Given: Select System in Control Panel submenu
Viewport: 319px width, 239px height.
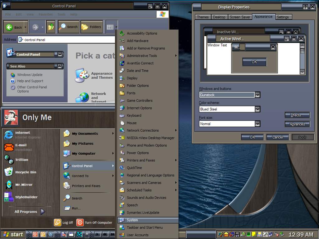Looking at the screenshot, I should point(132,220).
